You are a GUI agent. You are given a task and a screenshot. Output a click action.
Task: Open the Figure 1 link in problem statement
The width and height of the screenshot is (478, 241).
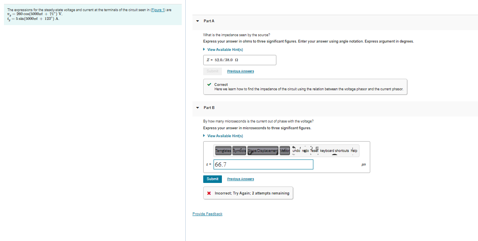[x=156, y=10]
